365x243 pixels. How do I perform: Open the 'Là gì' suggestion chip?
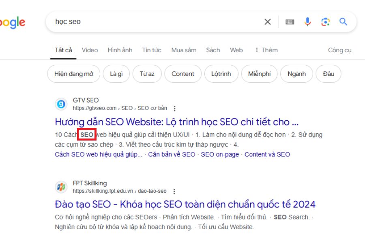(116, 74)
